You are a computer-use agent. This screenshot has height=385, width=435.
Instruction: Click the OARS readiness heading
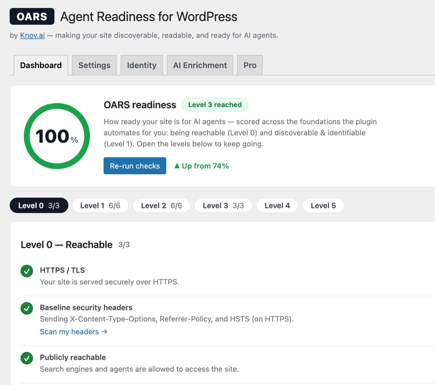[x=140, y=105]
